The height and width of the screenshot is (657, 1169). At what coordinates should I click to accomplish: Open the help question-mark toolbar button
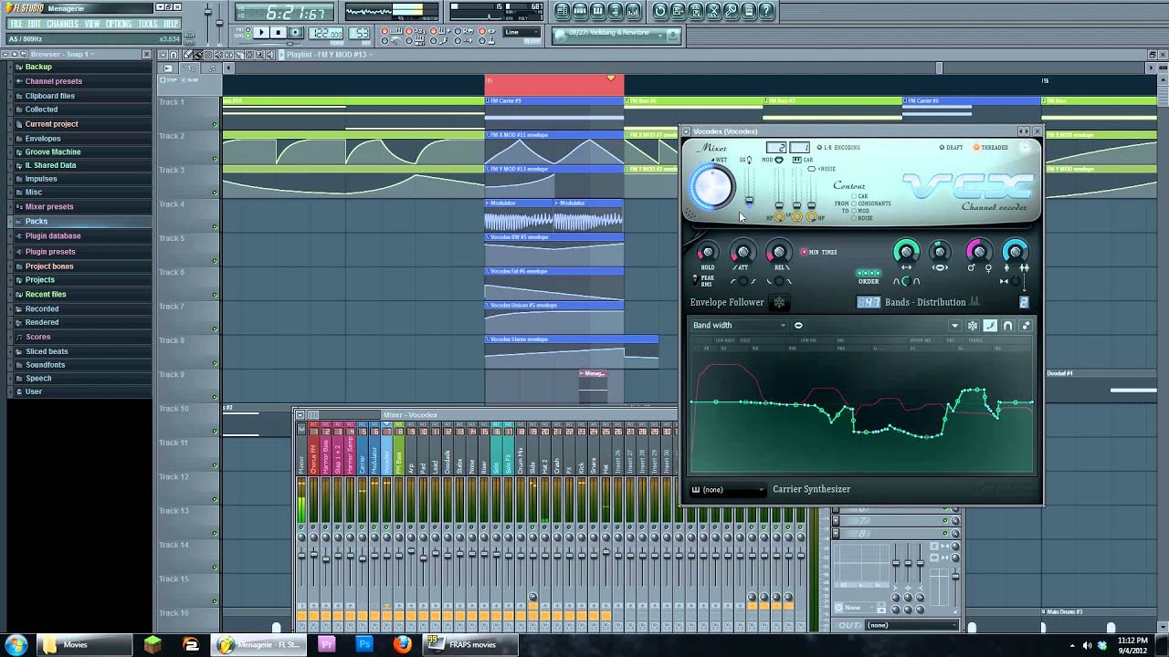click(x=767, y=11)
